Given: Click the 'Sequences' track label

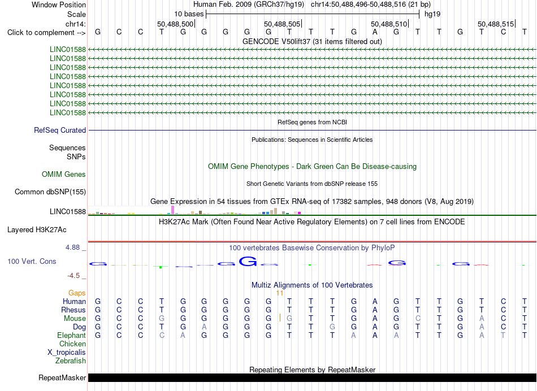Looking at the screenshot, I should [x=67, y=147].
